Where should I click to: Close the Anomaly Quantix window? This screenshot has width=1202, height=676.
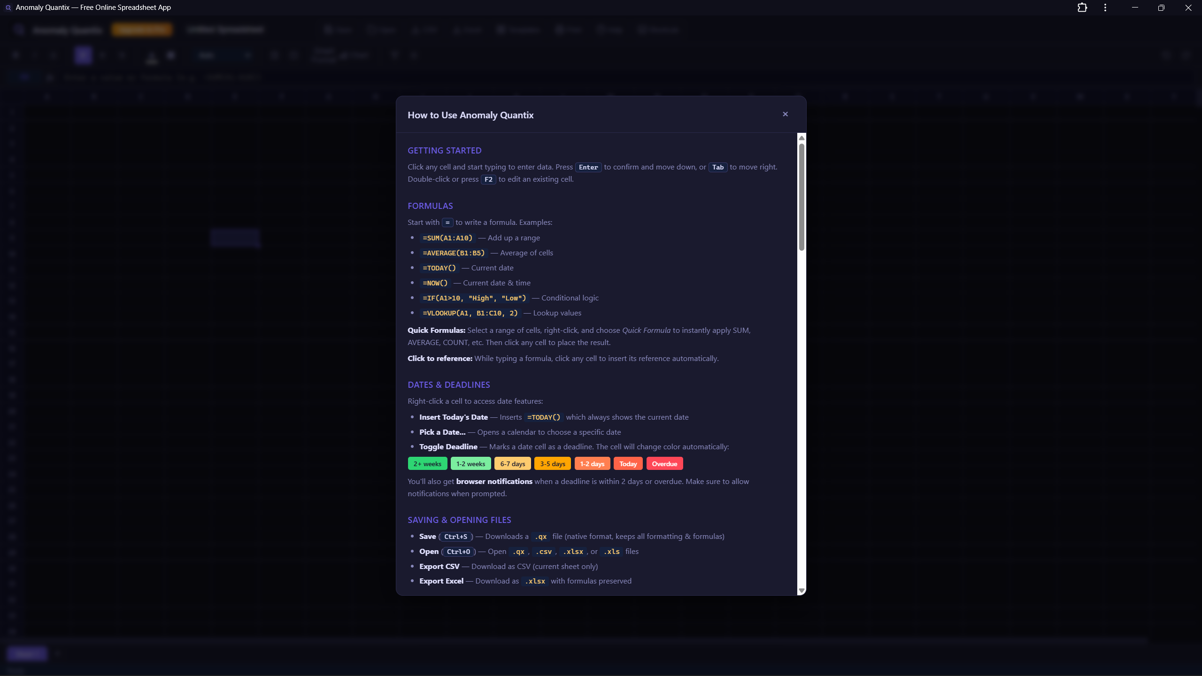[1188, 8]
